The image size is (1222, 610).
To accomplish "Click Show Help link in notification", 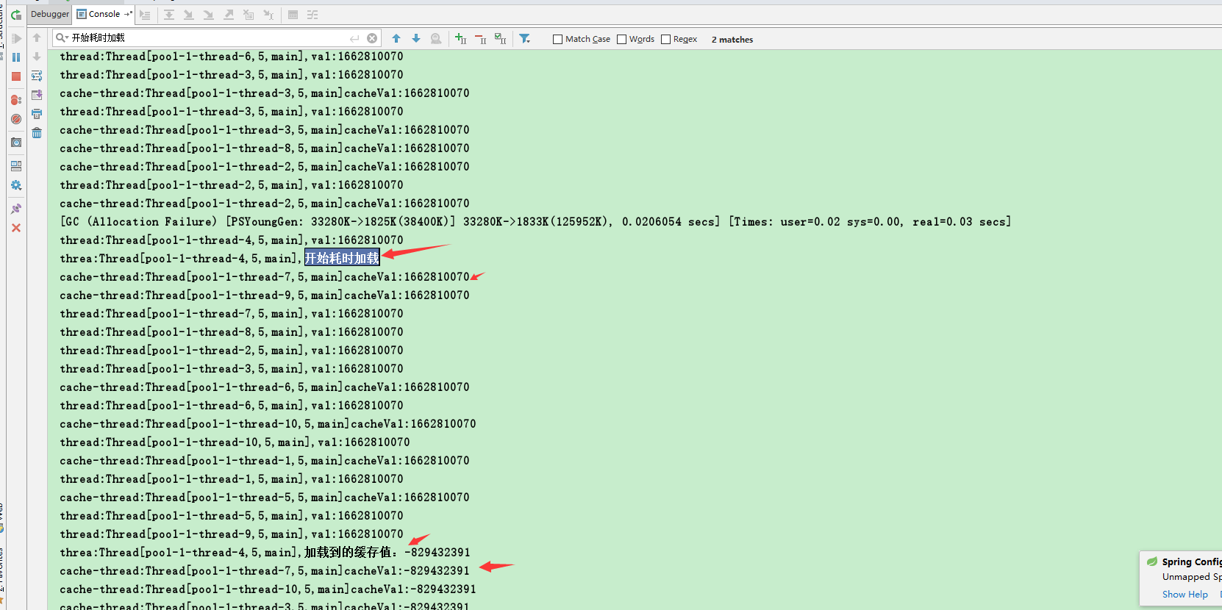I will pos(1185,595).
